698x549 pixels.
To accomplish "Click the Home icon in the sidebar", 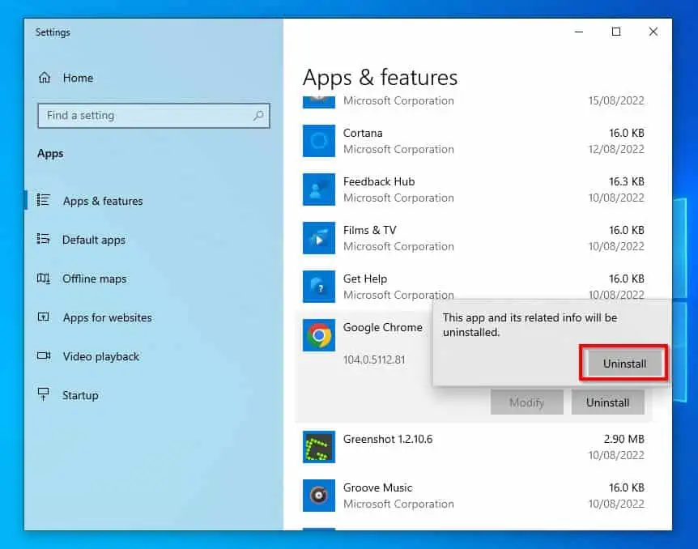I will point(45,78).
